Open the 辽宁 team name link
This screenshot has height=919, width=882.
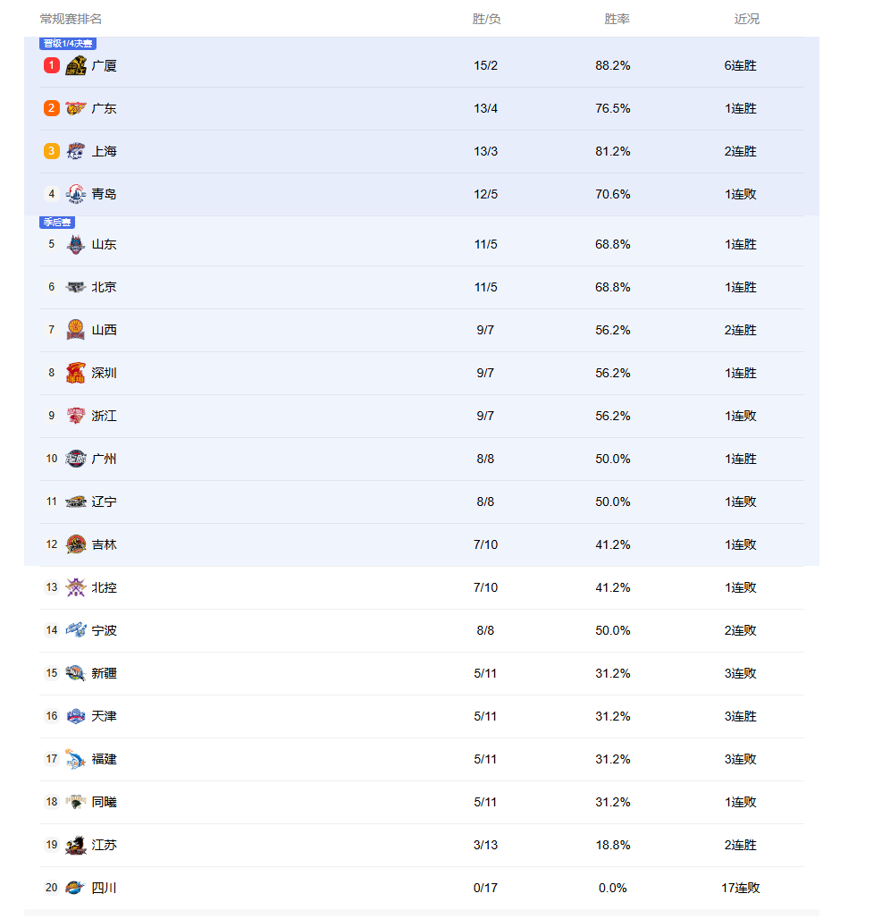tap(104, 502)
